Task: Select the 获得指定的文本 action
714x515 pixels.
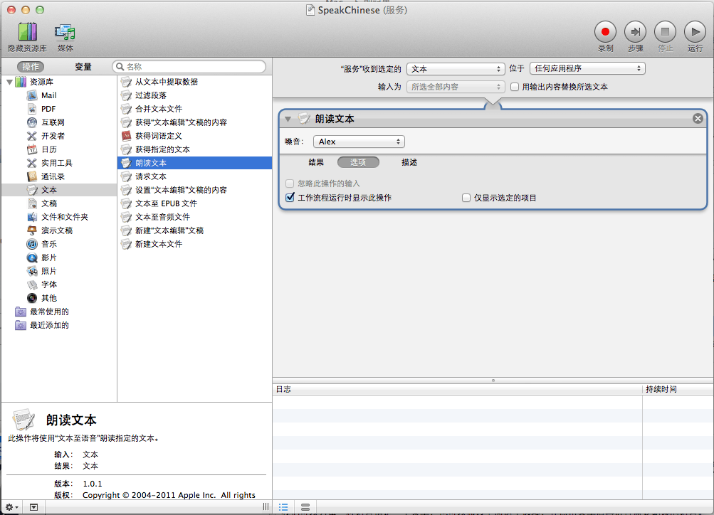Action: tap(195, 149)
